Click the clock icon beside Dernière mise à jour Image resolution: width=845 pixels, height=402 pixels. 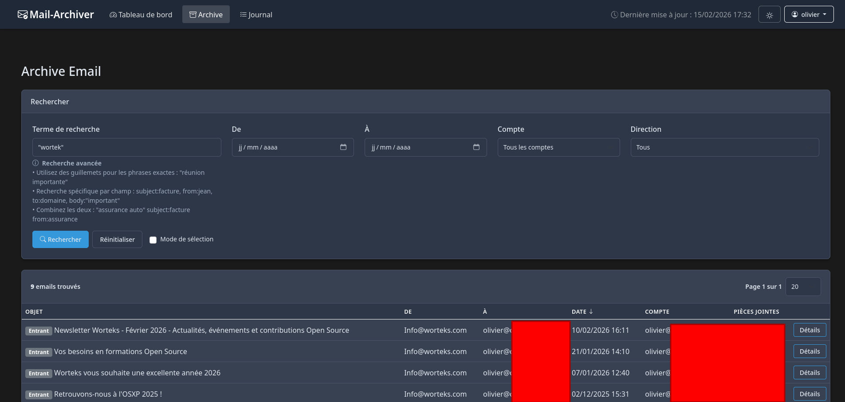click(614, 15)
